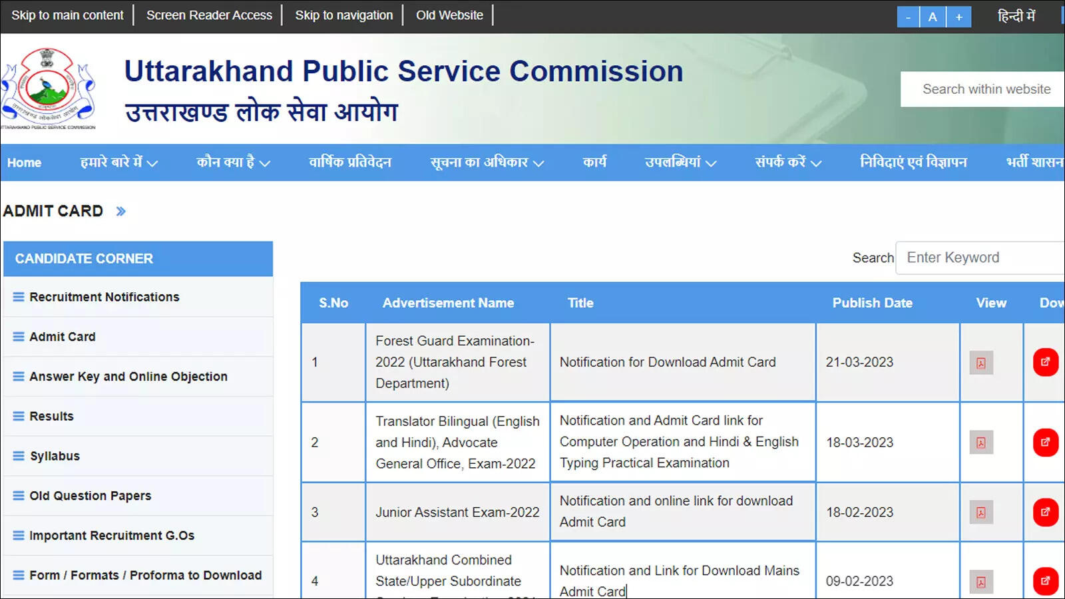1065x599 pixels.
Task: Click Notification and Link for Download Mains title
Action: [x=680, y=580]
